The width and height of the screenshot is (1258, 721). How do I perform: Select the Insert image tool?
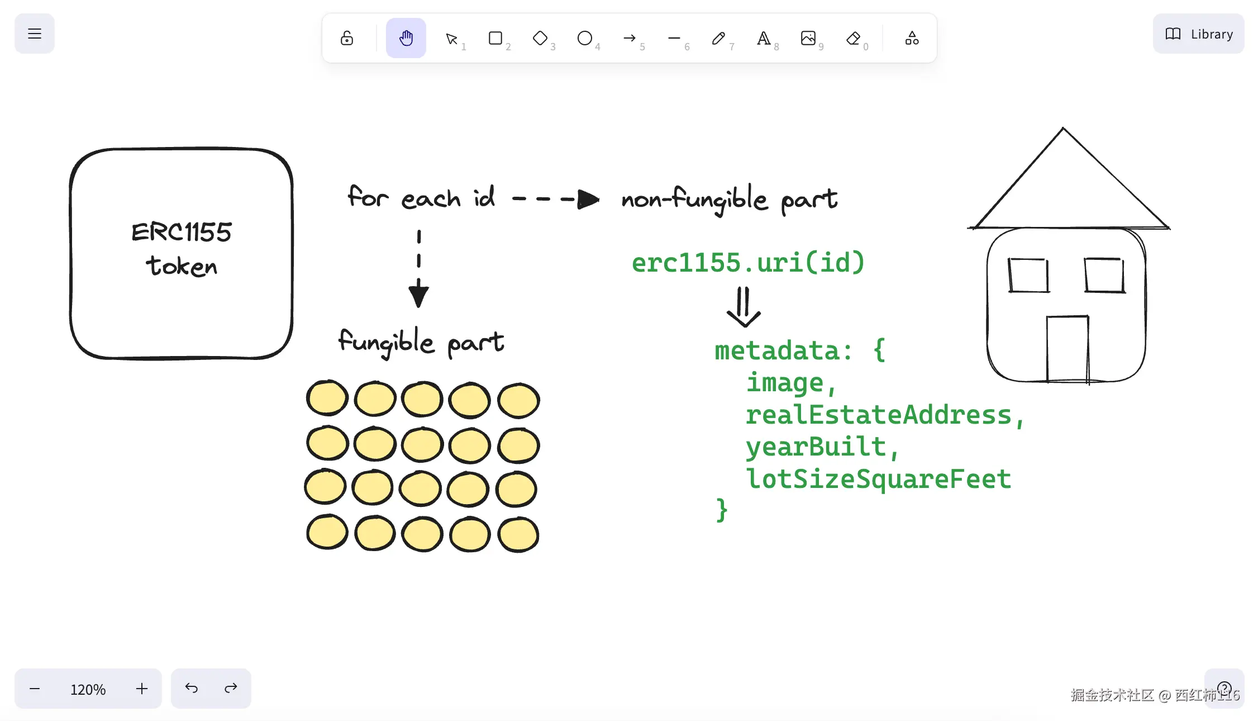[x=808, y=38]
